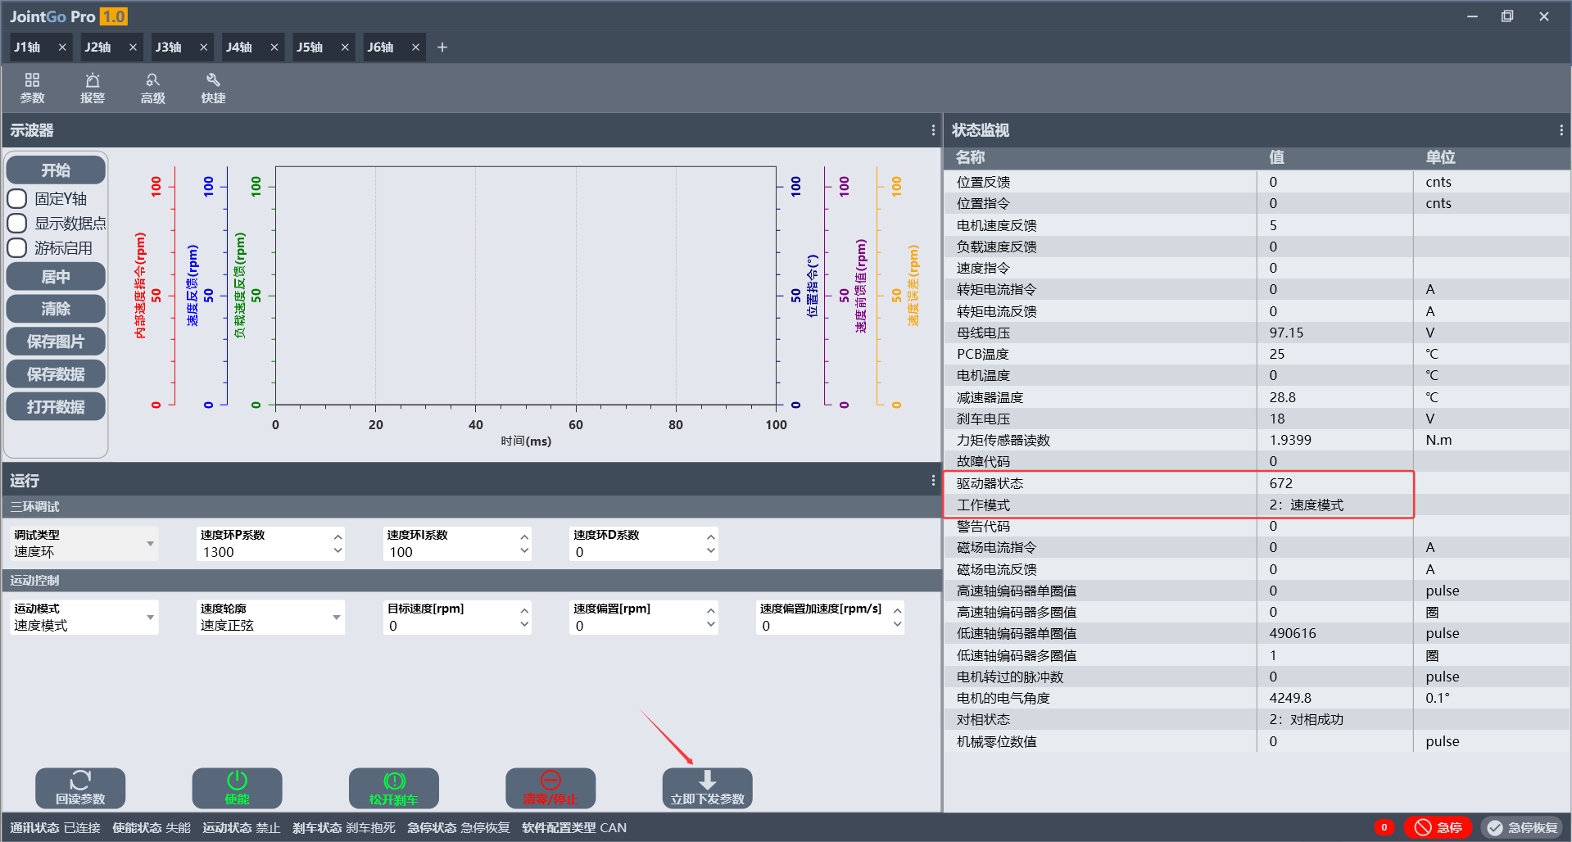Open the 状态监视 panel options menu

coord(1561,130)
